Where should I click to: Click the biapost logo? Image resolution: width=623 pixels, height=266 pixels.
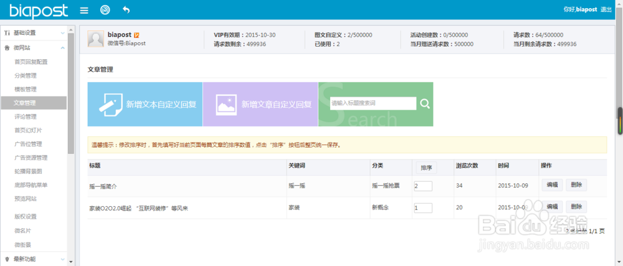(x=39, y=10)
